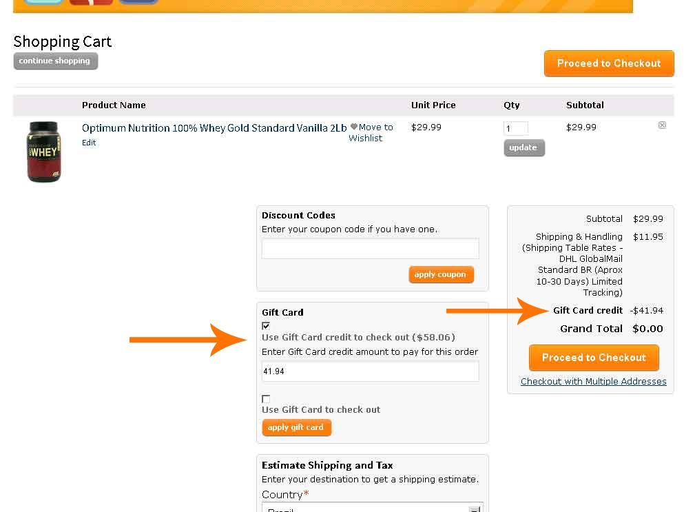Image resolution: width=695 pixels, height=512 pixels.
Task: Click the Subtotal column header
Action: 585,105
